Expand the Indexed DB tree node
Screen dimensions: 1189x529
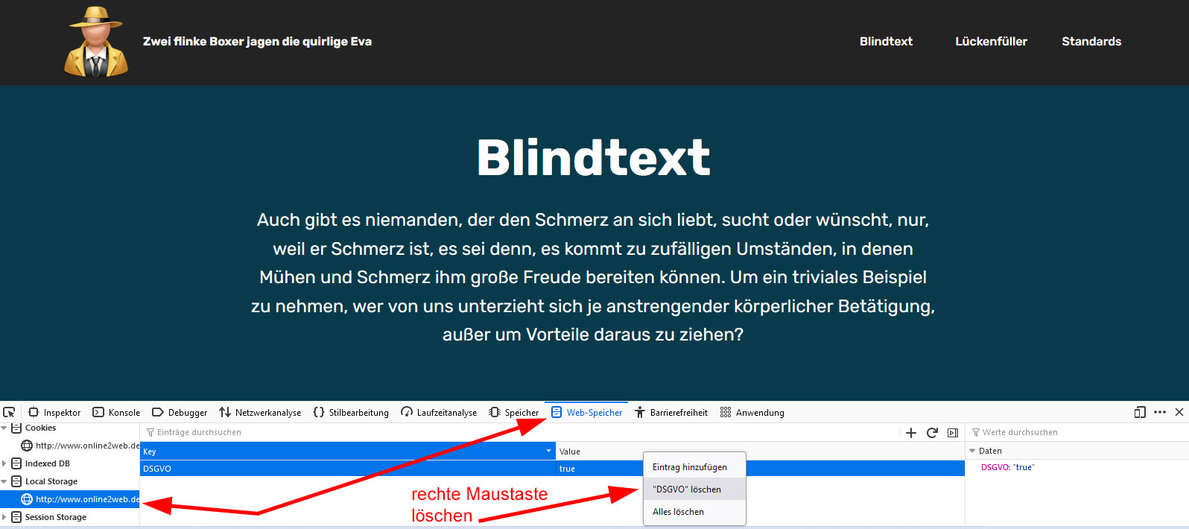pos(4,463)
